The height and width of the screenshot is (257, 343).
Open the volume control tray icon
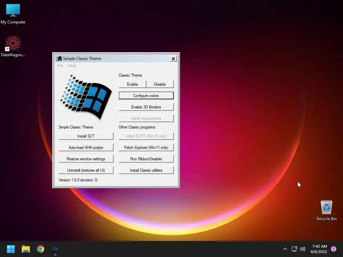coord(302,249)
